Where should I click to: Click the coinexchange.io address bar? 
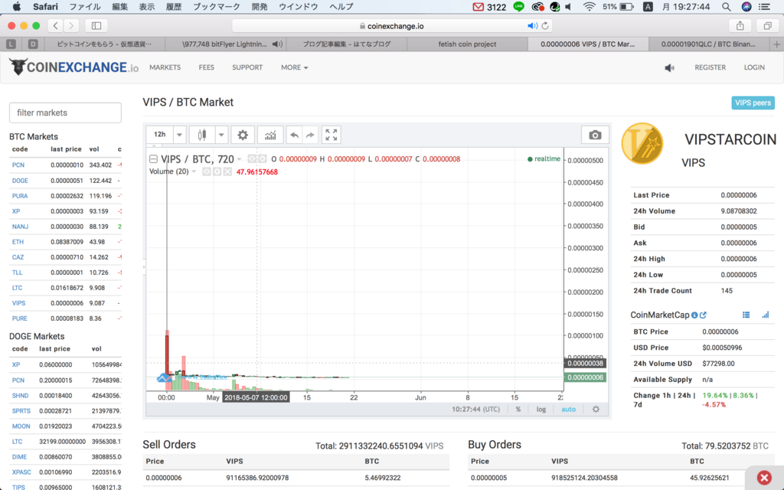(x=392, y=26)
